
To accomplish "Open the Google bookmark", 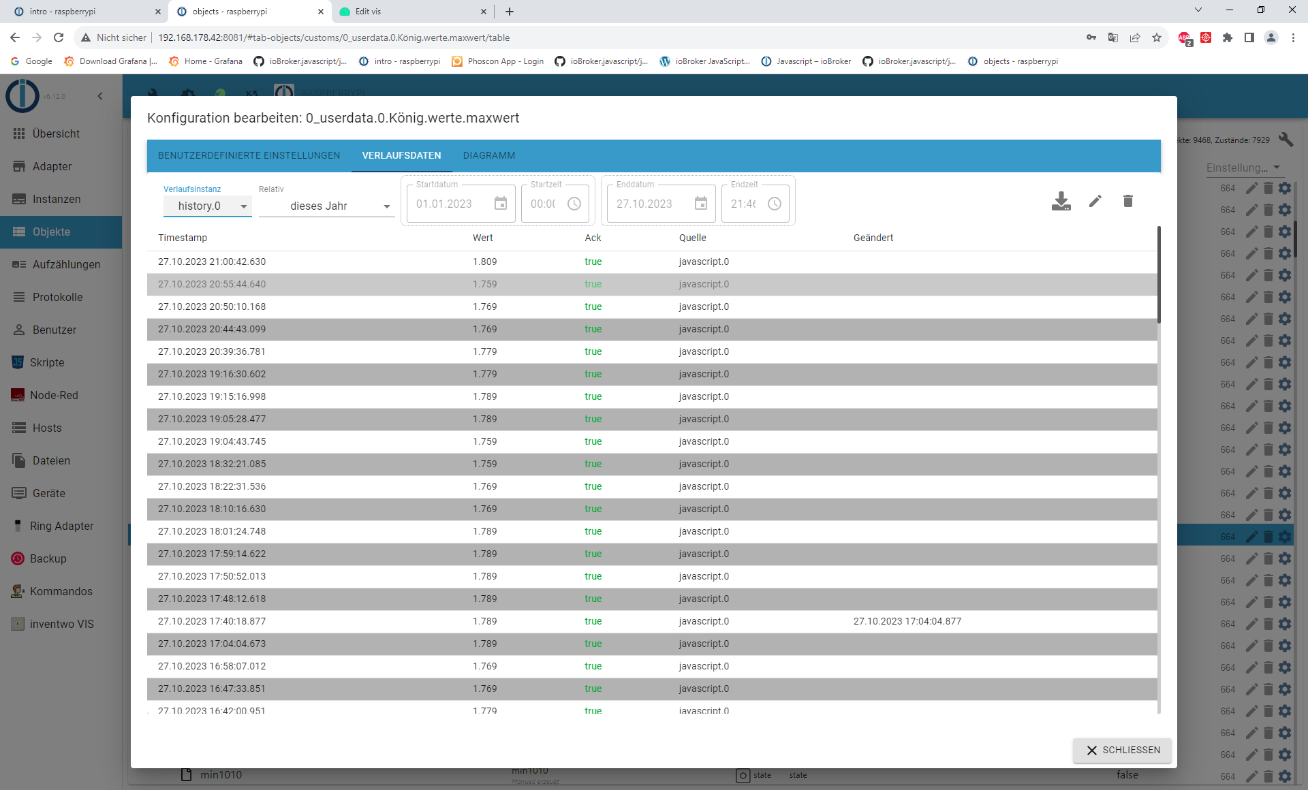I will [31, 61].
